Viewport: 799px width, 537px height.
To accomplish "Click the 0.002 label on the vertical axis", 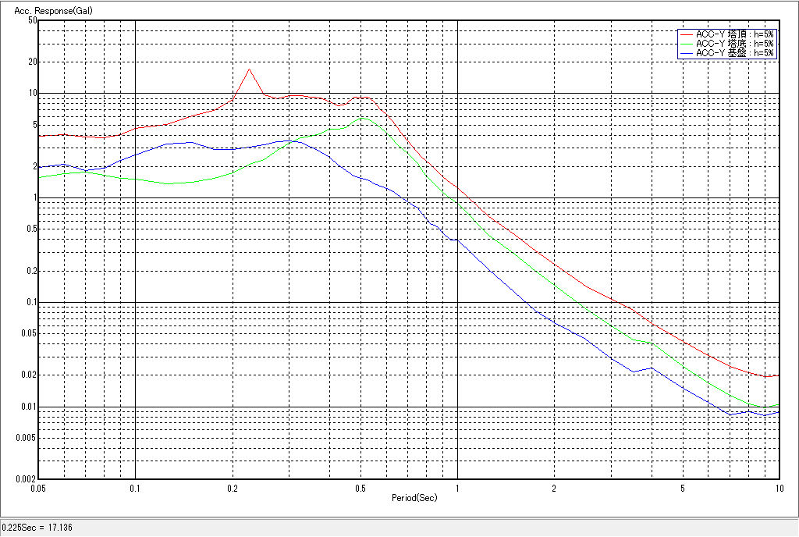I will point(27,479).
